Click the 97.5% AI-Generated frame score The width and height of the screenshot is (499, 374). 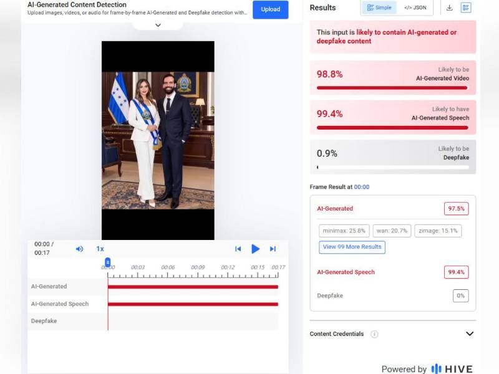coord(456,209)
